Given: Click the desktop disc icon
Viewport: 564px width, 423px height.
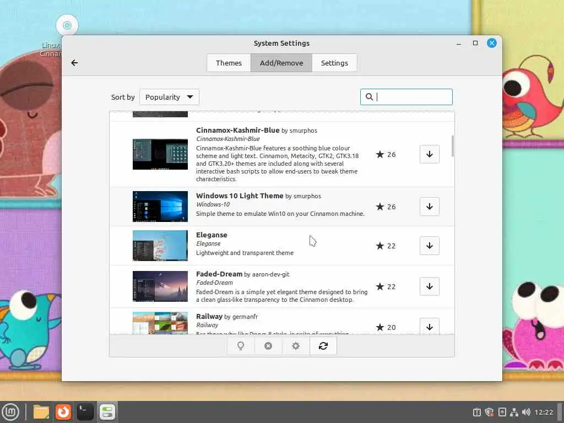Looking at the screenshot, I should [67, 25].
